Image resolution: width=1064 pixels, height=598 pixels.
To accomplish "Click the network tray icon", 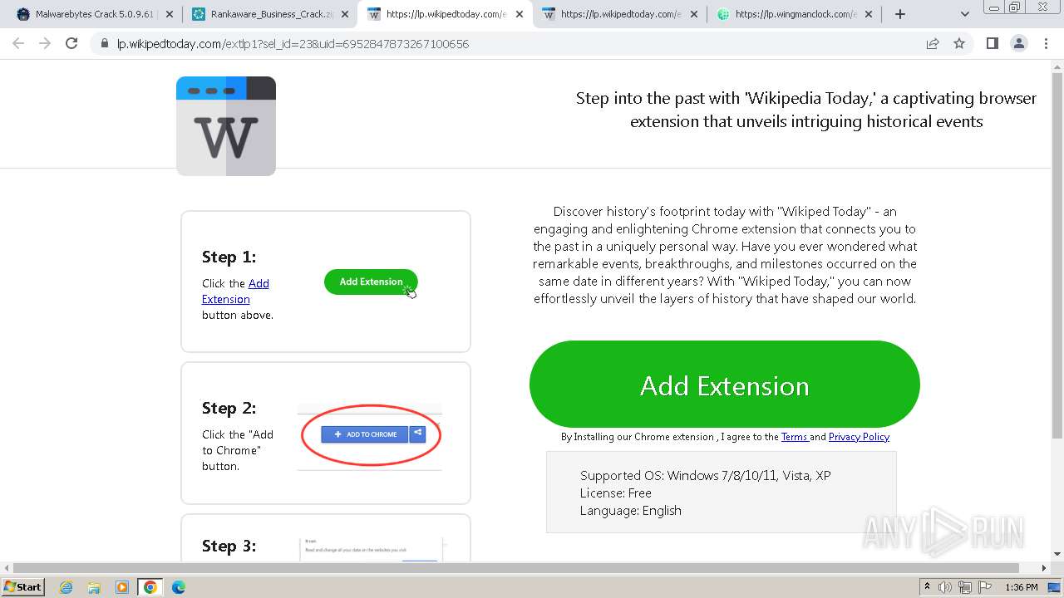I will [x=965, y=587].
